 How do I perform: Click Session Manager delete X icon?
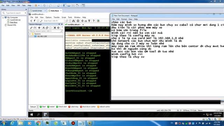55,28
